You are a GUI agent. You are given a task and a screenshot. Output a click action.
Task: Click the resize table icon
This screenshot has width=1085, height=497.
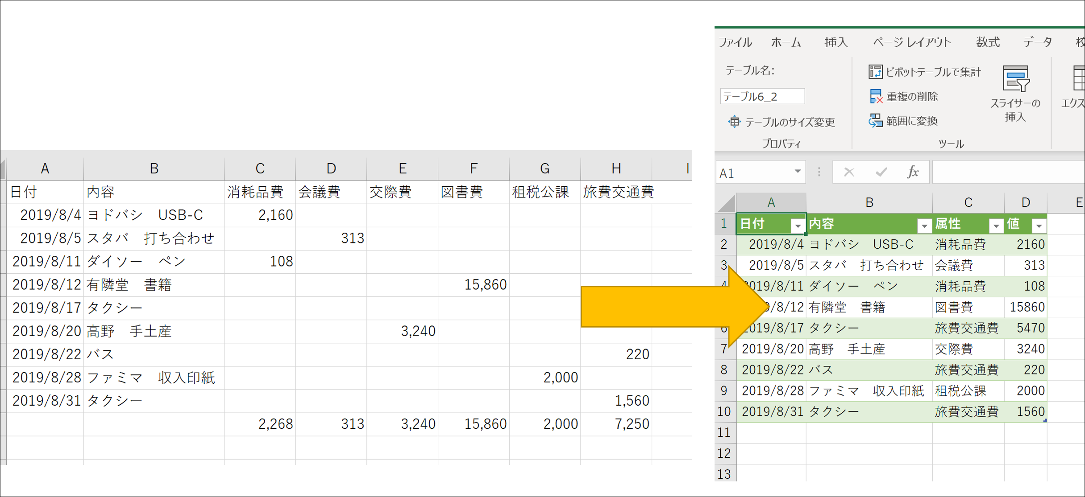[734, 122]
